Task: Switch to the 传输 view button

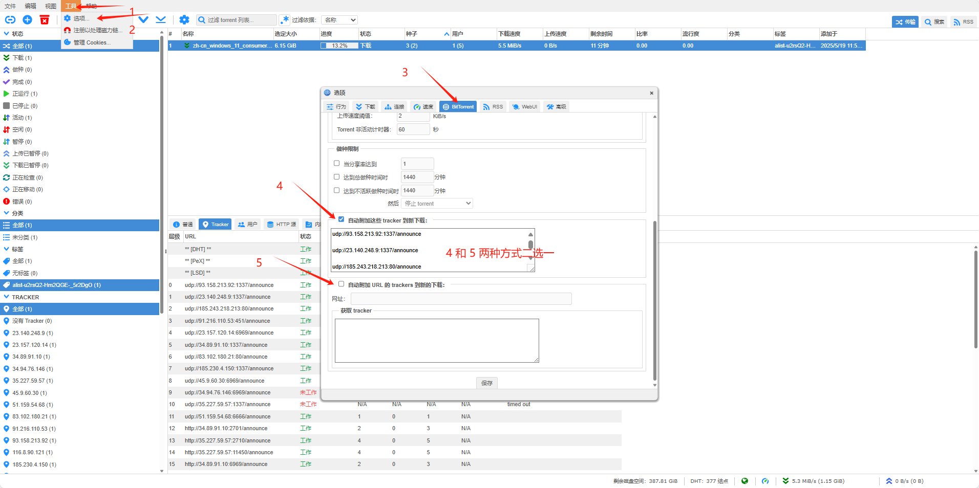Action: [905, 22]
